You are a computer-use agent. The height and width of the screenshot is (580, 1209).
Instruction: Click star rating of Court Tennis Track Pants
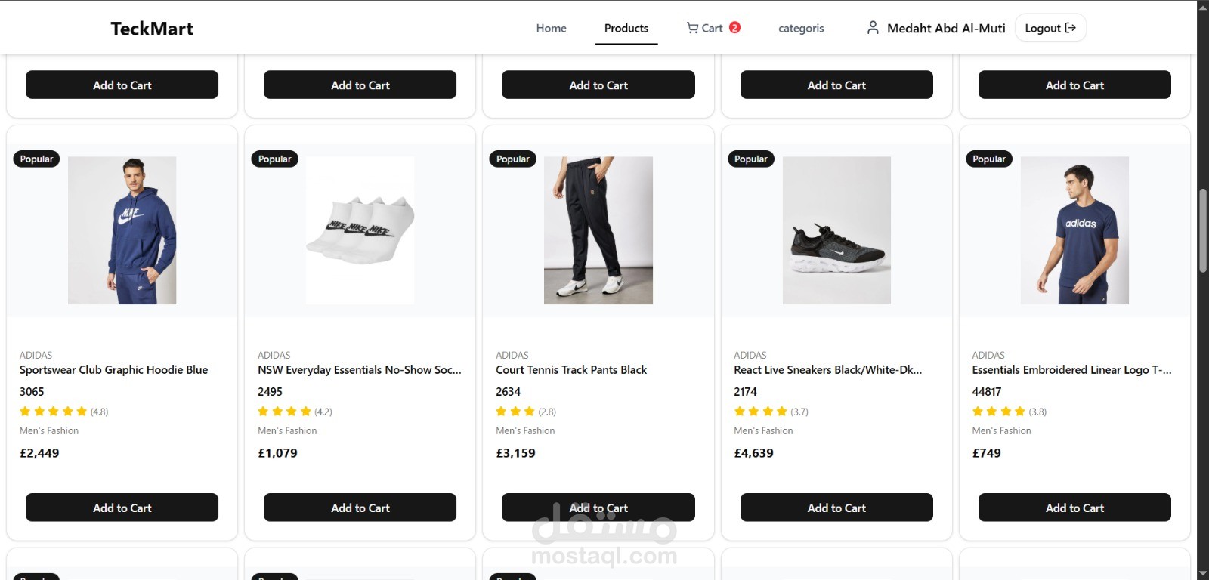coord(515,412)
